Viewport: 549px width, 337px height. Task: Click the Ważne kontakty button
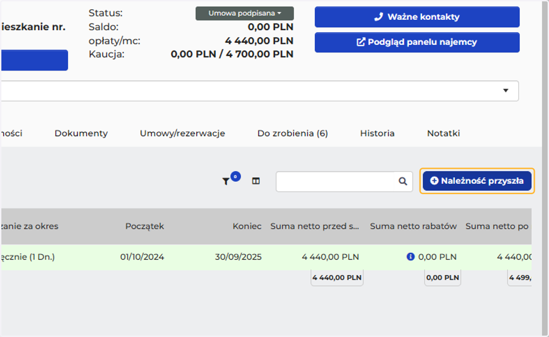(417, 17)
